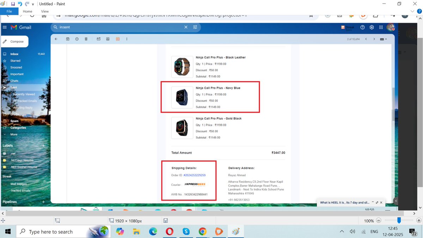423x238 pixels.
Task: Open Mail Merges under Streak
Action: pyautogui.click(x=18, y=184)
